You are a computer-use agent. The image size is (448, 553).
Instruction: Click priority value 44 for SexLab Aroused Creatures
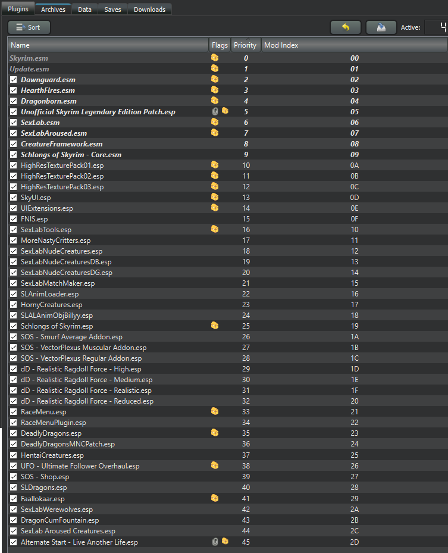[246, 531]
